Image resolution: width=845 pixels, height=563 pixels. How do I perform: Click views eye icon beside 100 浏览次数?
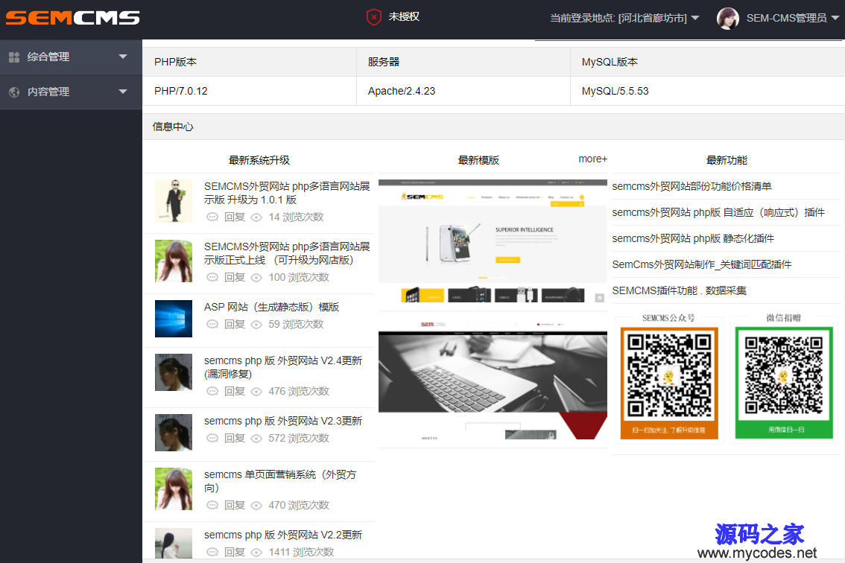coord(256,278)
